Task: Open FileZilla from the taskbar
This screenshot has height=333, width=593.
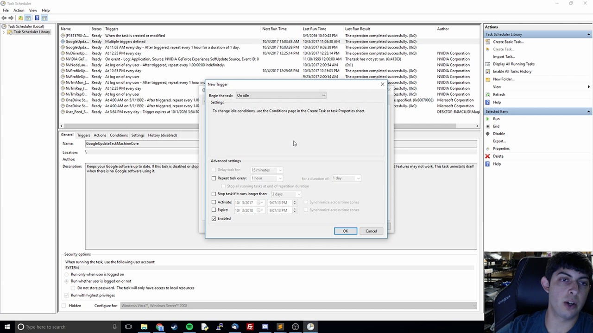Action: 250,327
